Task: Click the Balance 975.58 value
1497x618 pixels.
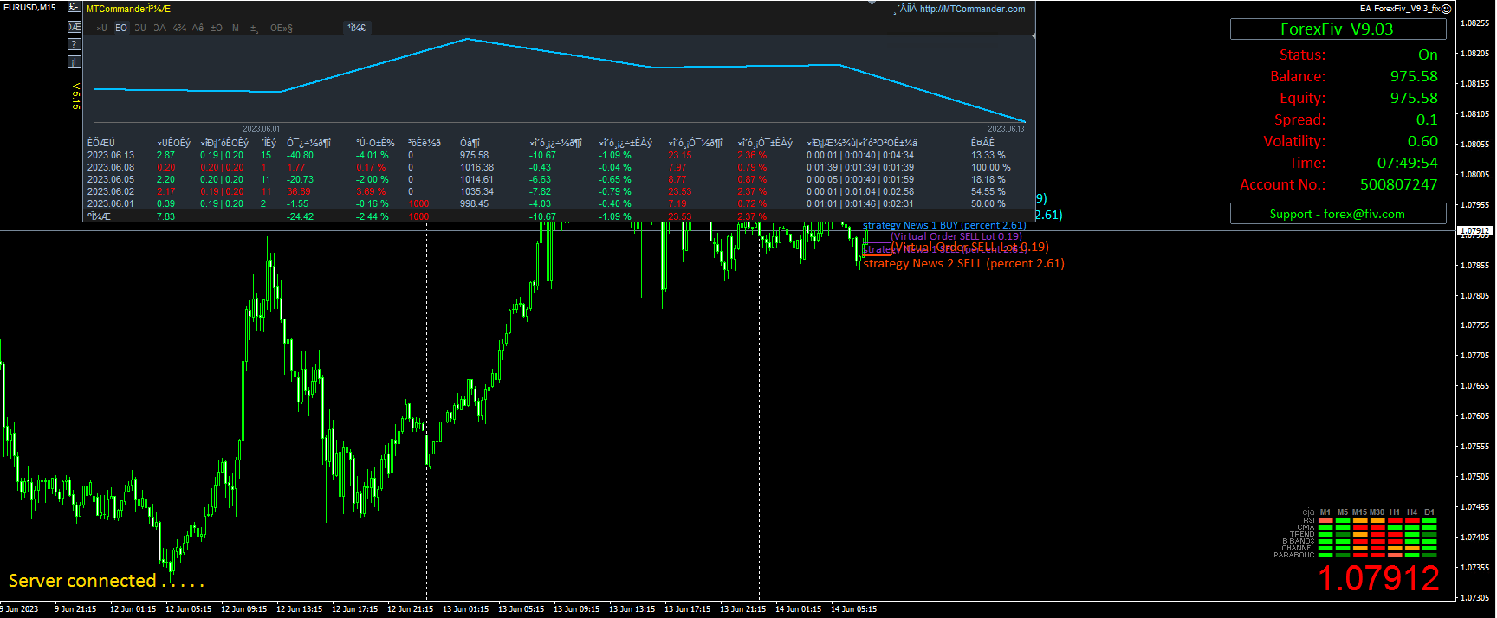Action: click(1414, 76)
